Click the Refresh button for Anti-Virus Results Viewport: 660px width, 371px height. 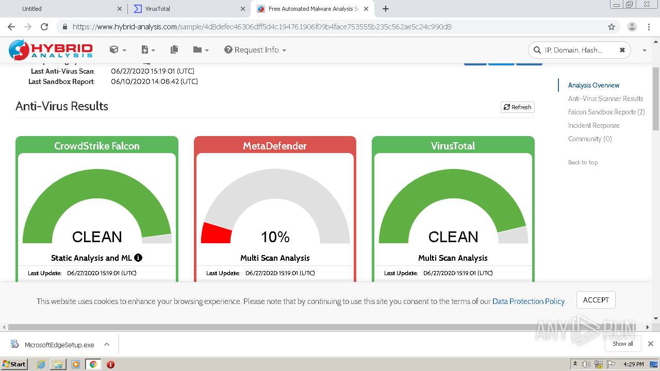click(517, 107)
